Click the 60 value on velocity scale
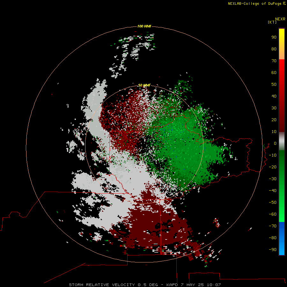This screenshot has height=287, width=287. (x=274, y=72)
